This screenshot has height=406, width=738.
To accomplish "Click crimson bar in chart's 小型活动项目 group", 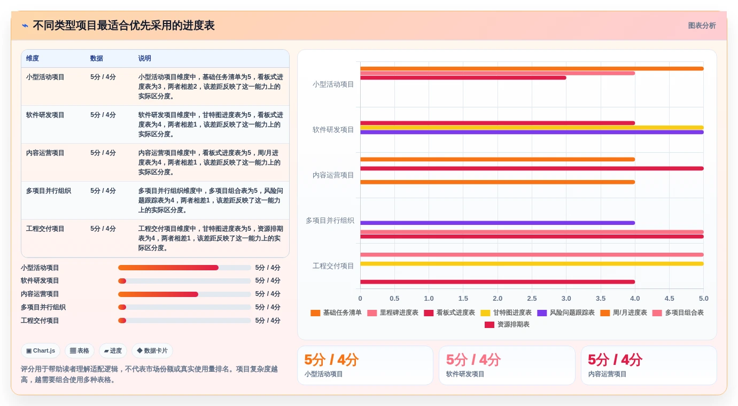I will (x=463, y=78).
